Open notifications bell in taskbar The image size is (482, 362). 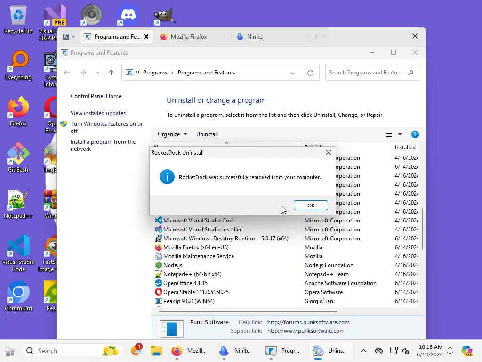(x=450, y=351)
